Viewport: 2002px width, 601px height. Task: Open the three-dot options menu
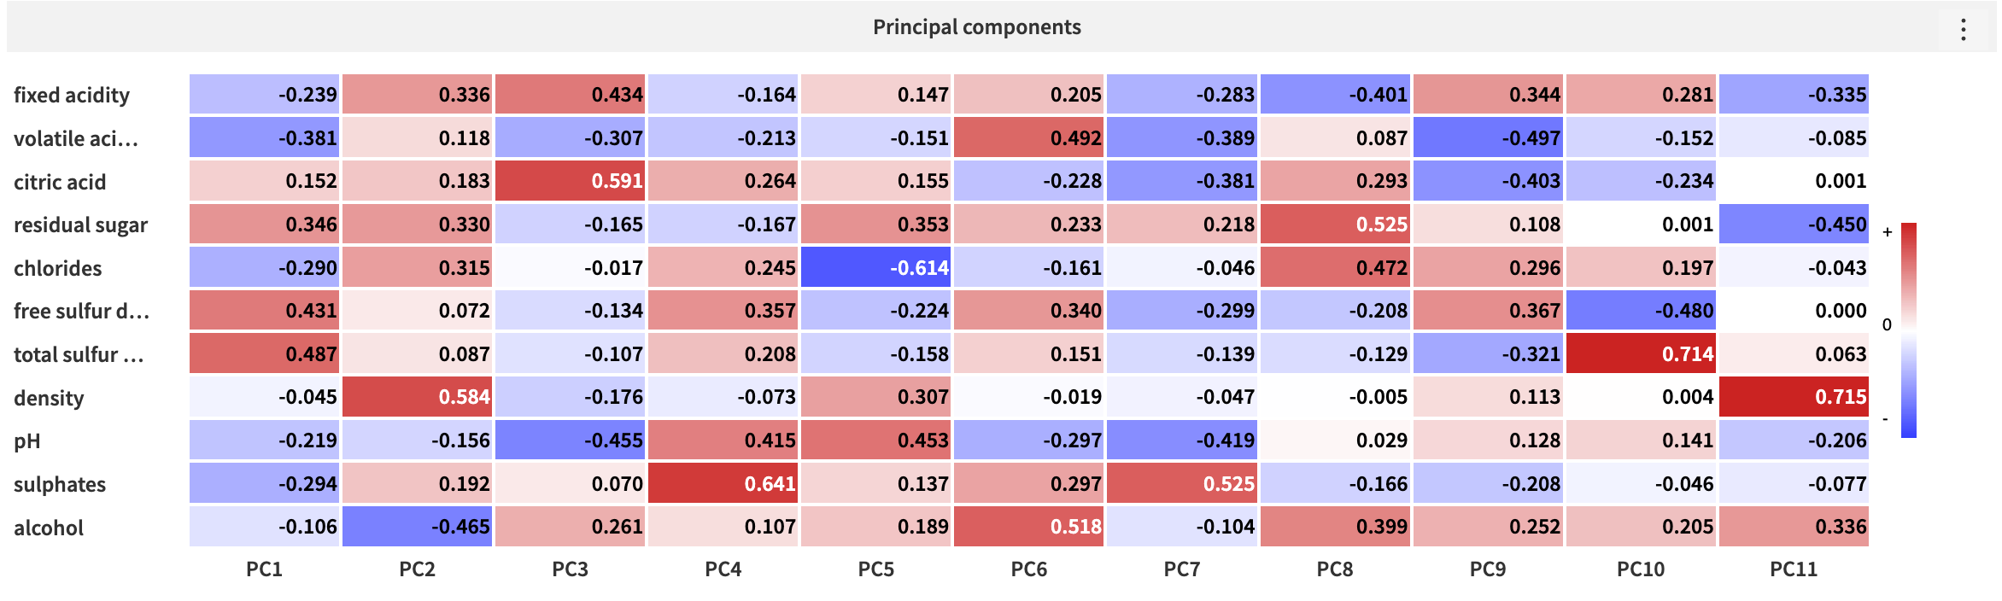pyautogui.click(x=1963, y=27)
